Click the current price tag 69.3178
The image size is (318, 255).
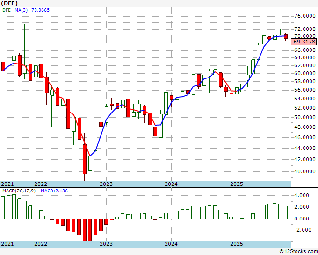click(x=304, y=42)
